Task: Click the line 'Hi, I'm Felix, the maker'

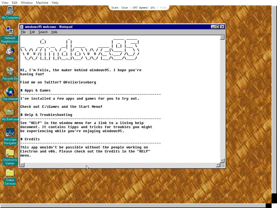Action: 81,70
